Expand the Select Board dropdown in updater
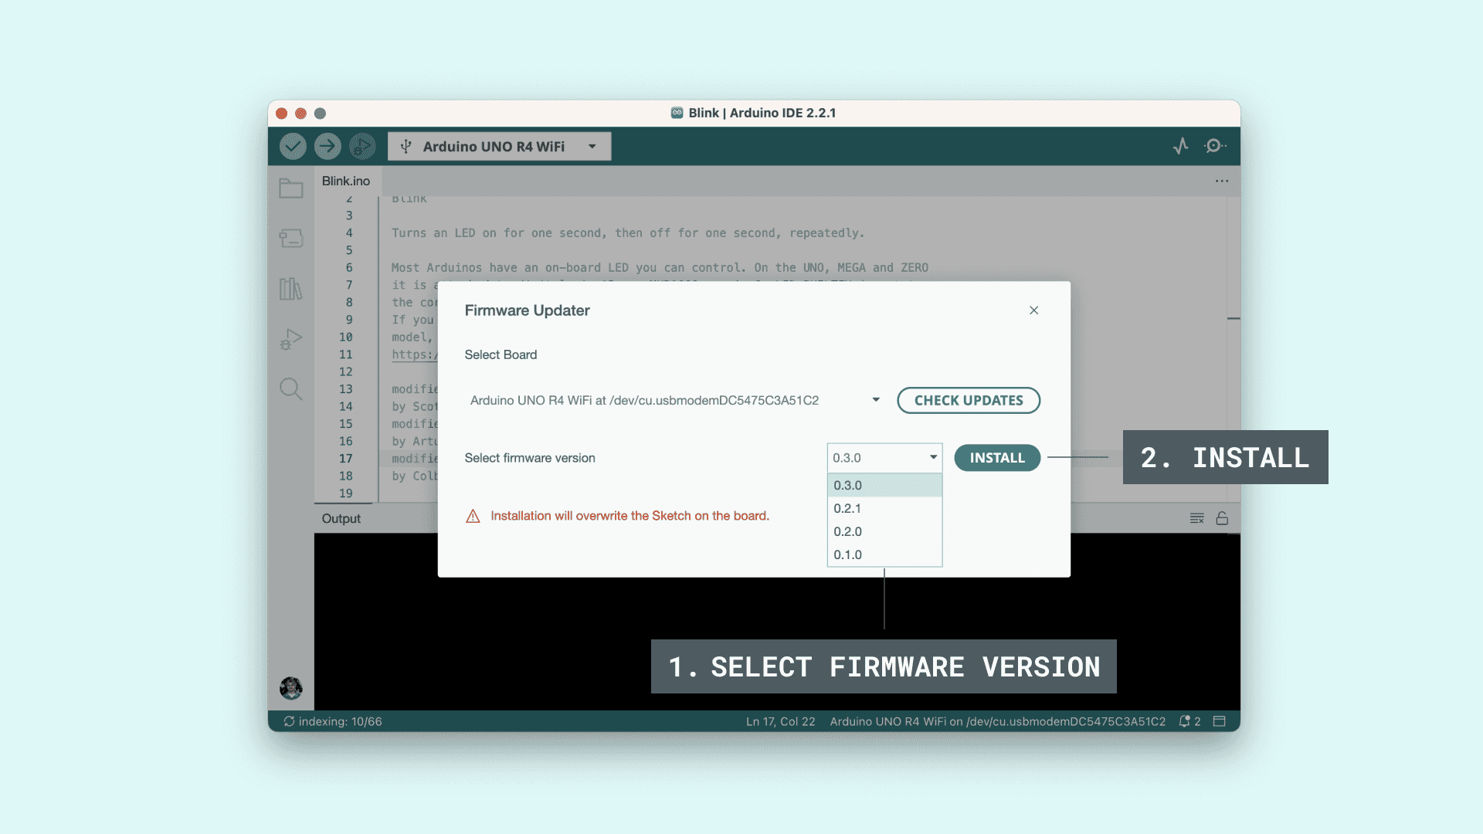Screen dimensions: 1483x834 [x=875, y=400]
